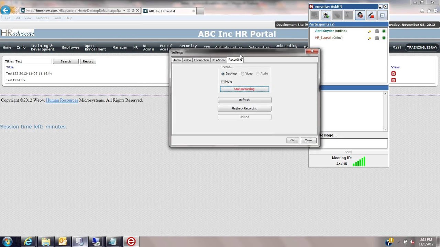Click the Windows Start button
Image resolution: width=440 pixels, height=247 pixels.
tap(7, 241)
